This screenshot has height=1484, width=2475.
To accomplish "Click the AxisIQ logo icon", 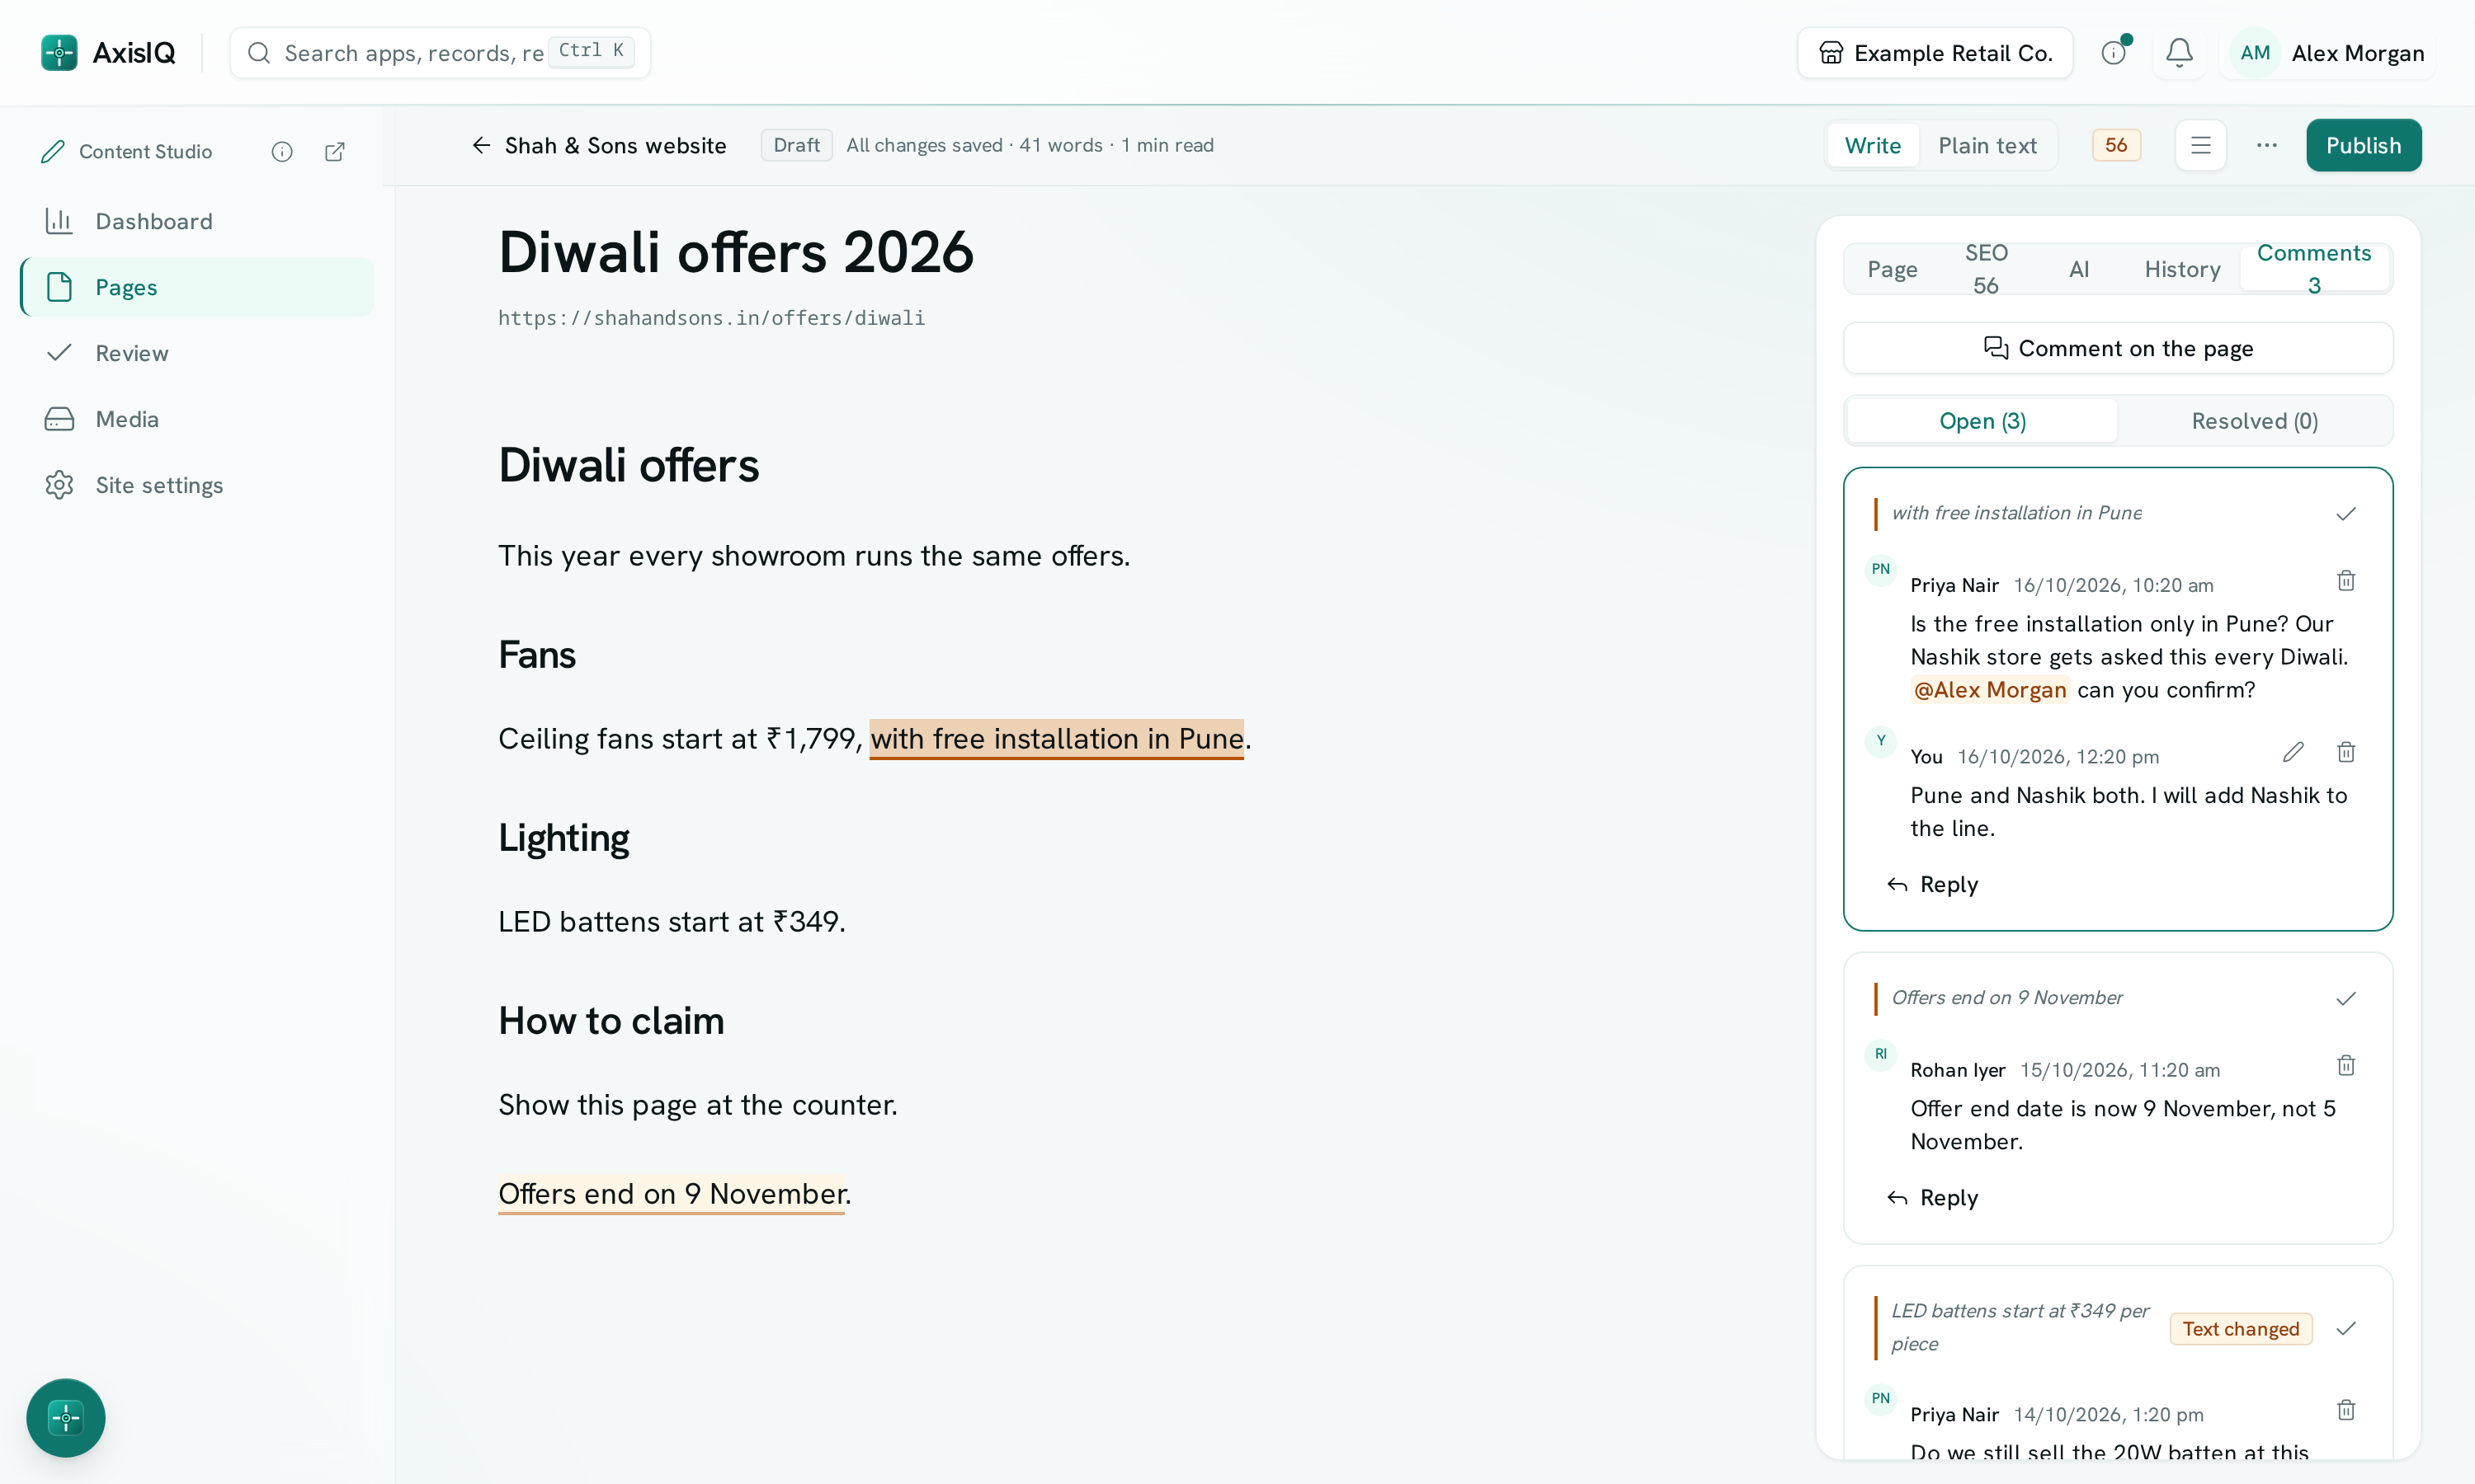I will (59, 52).
